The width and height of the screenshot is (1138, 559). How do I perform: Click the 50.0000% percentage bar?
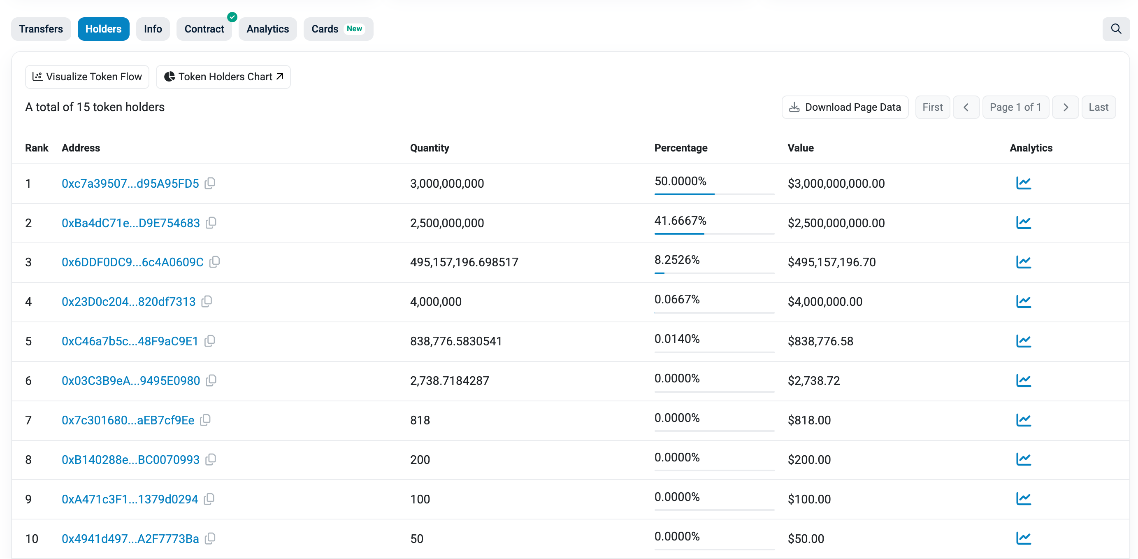714,193
